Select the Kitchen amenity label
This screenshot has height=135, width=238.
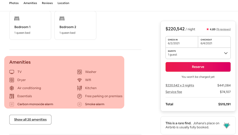click(91, 88)
